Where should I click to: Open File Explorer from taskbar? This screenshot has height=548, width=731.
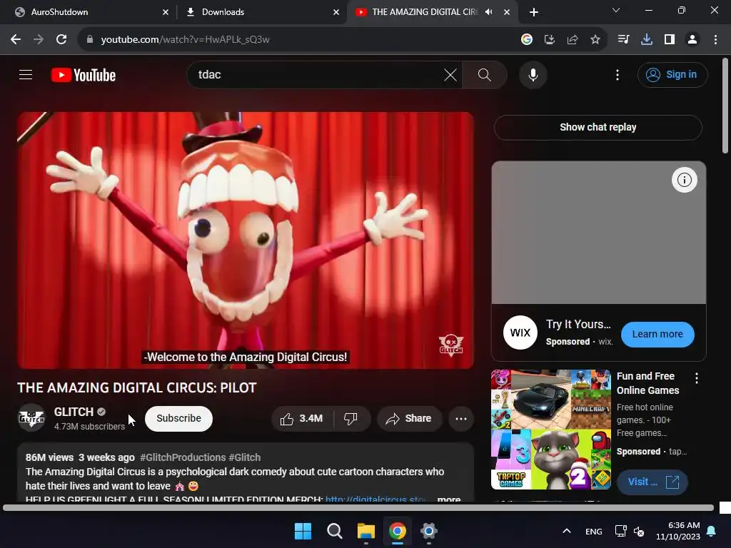[366, 531]
